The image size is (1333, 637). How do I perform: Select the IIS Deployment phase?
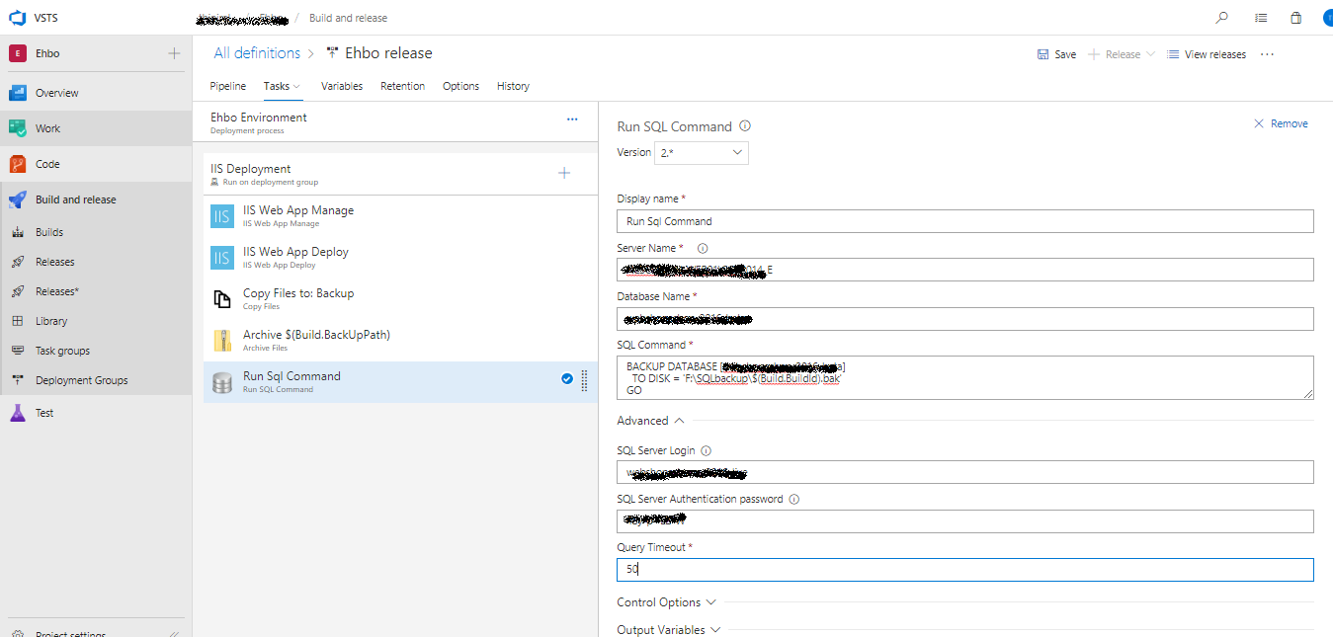point(400,174)
